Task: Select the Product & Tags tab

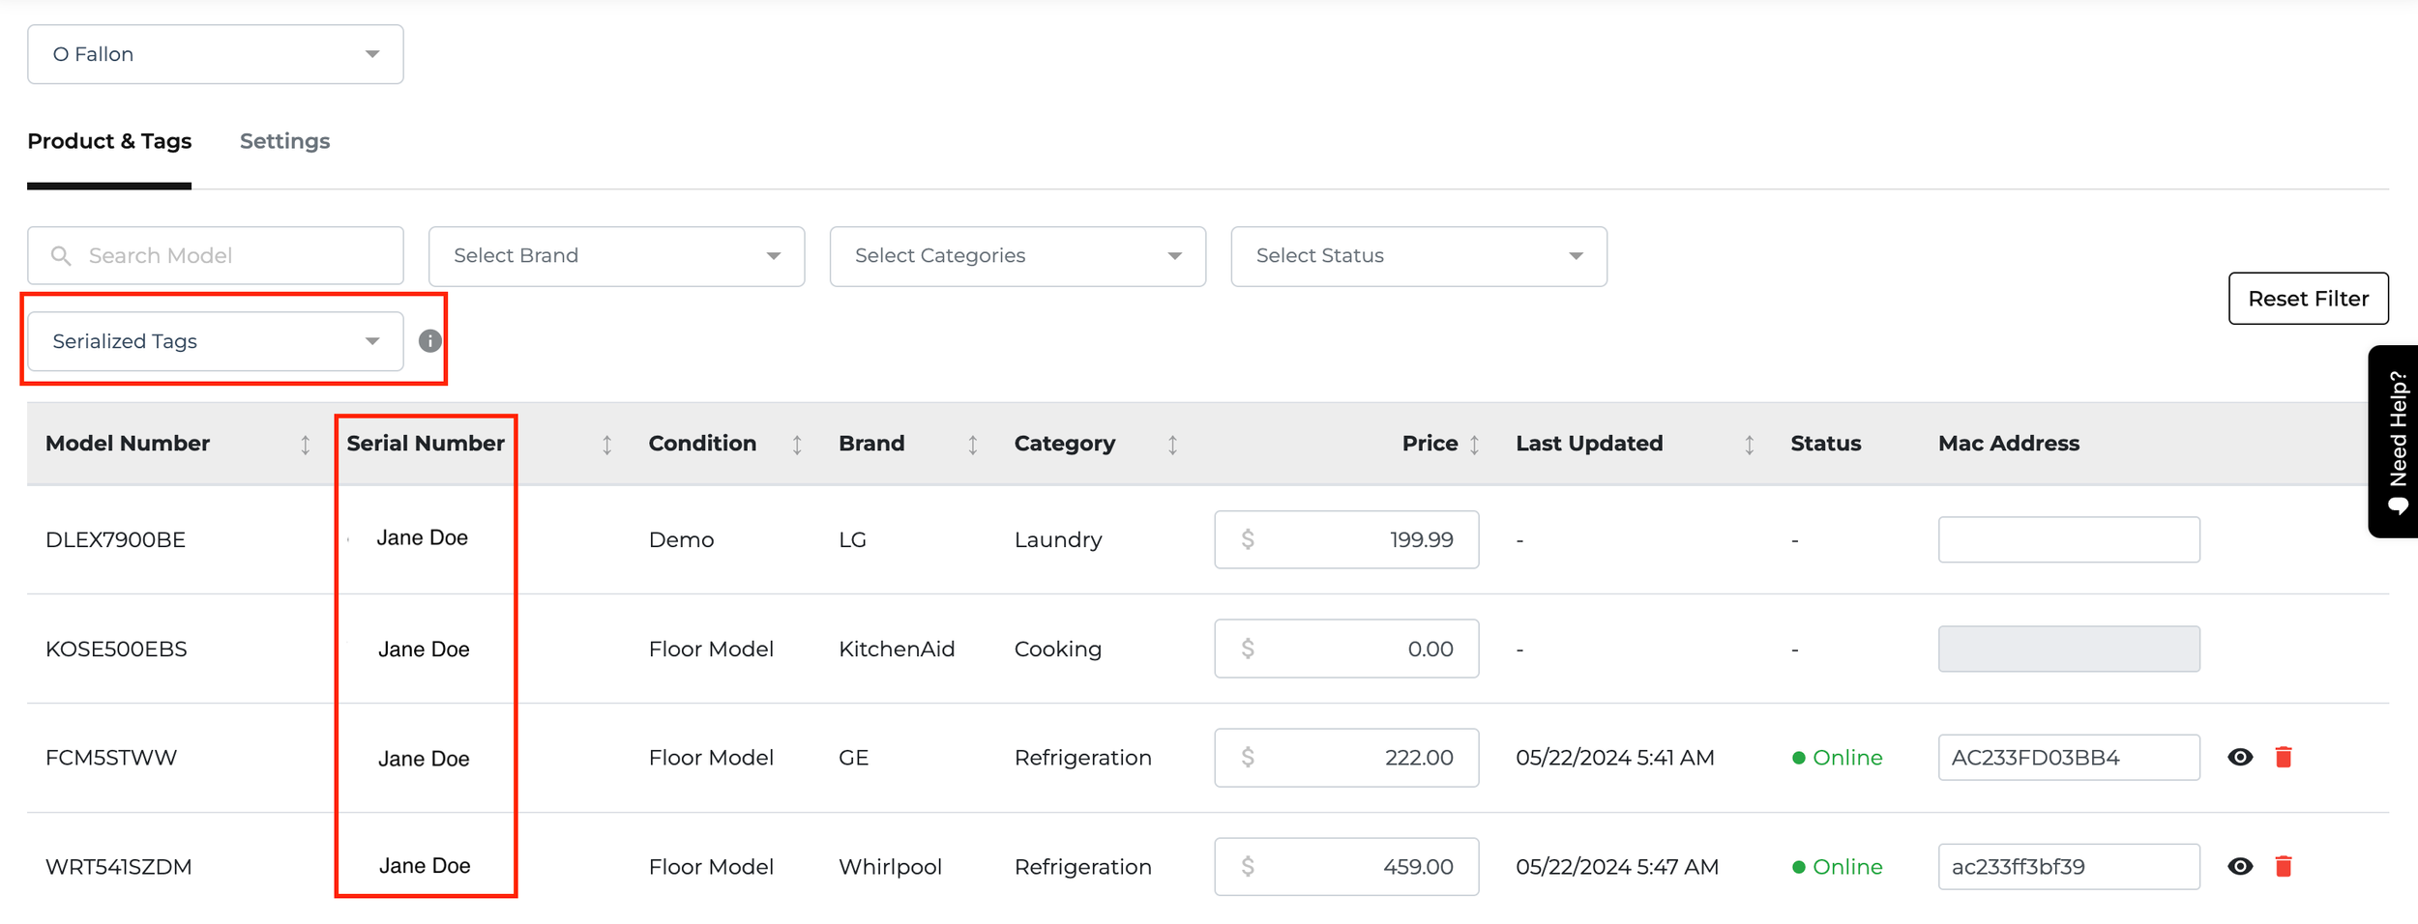Action: [109, 141]
